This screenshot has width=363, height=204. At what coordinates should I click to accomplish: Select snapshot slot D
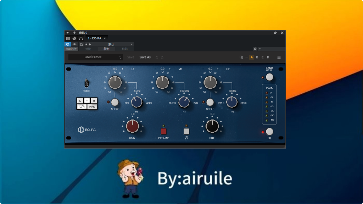click(268, 57)
